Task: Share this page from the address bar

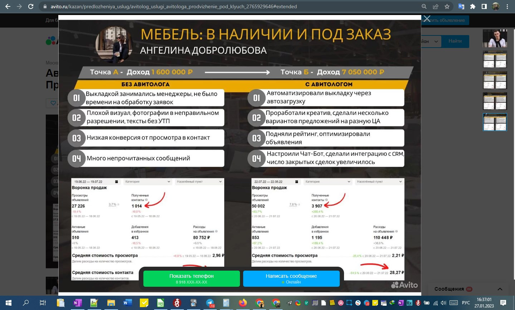Action: (435, 6)
